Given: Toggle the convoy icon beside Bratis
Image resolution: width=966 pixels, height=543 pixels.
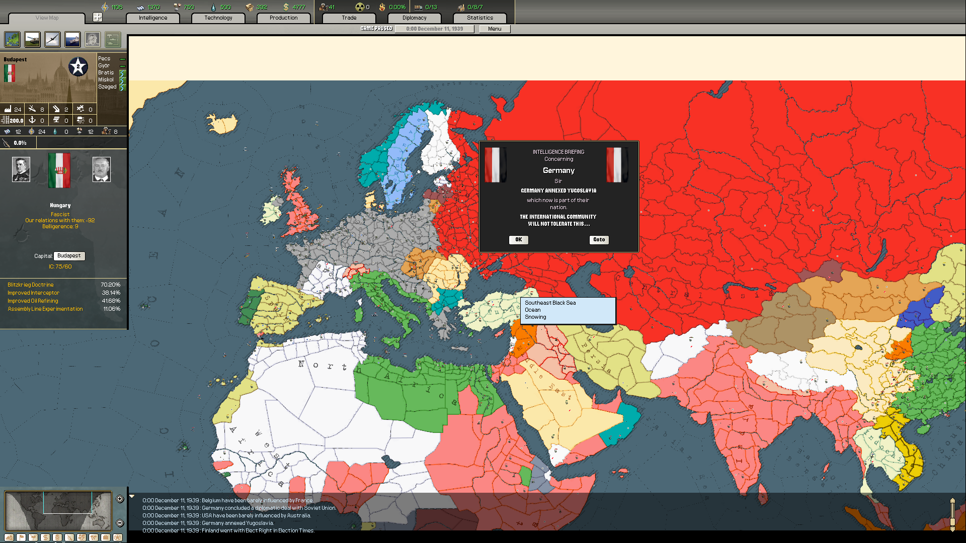Looking at the screenshot, I should click(x=124, y=72).
